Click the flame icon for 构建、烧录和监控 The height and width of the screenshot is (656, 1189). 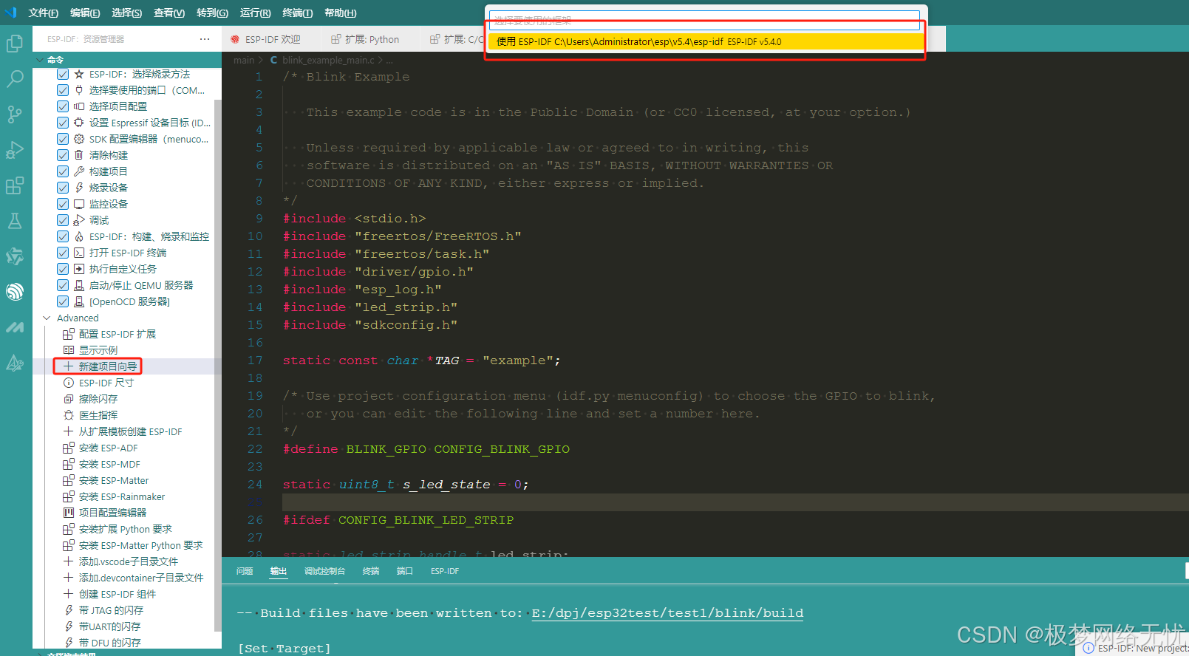coord(79,236)
